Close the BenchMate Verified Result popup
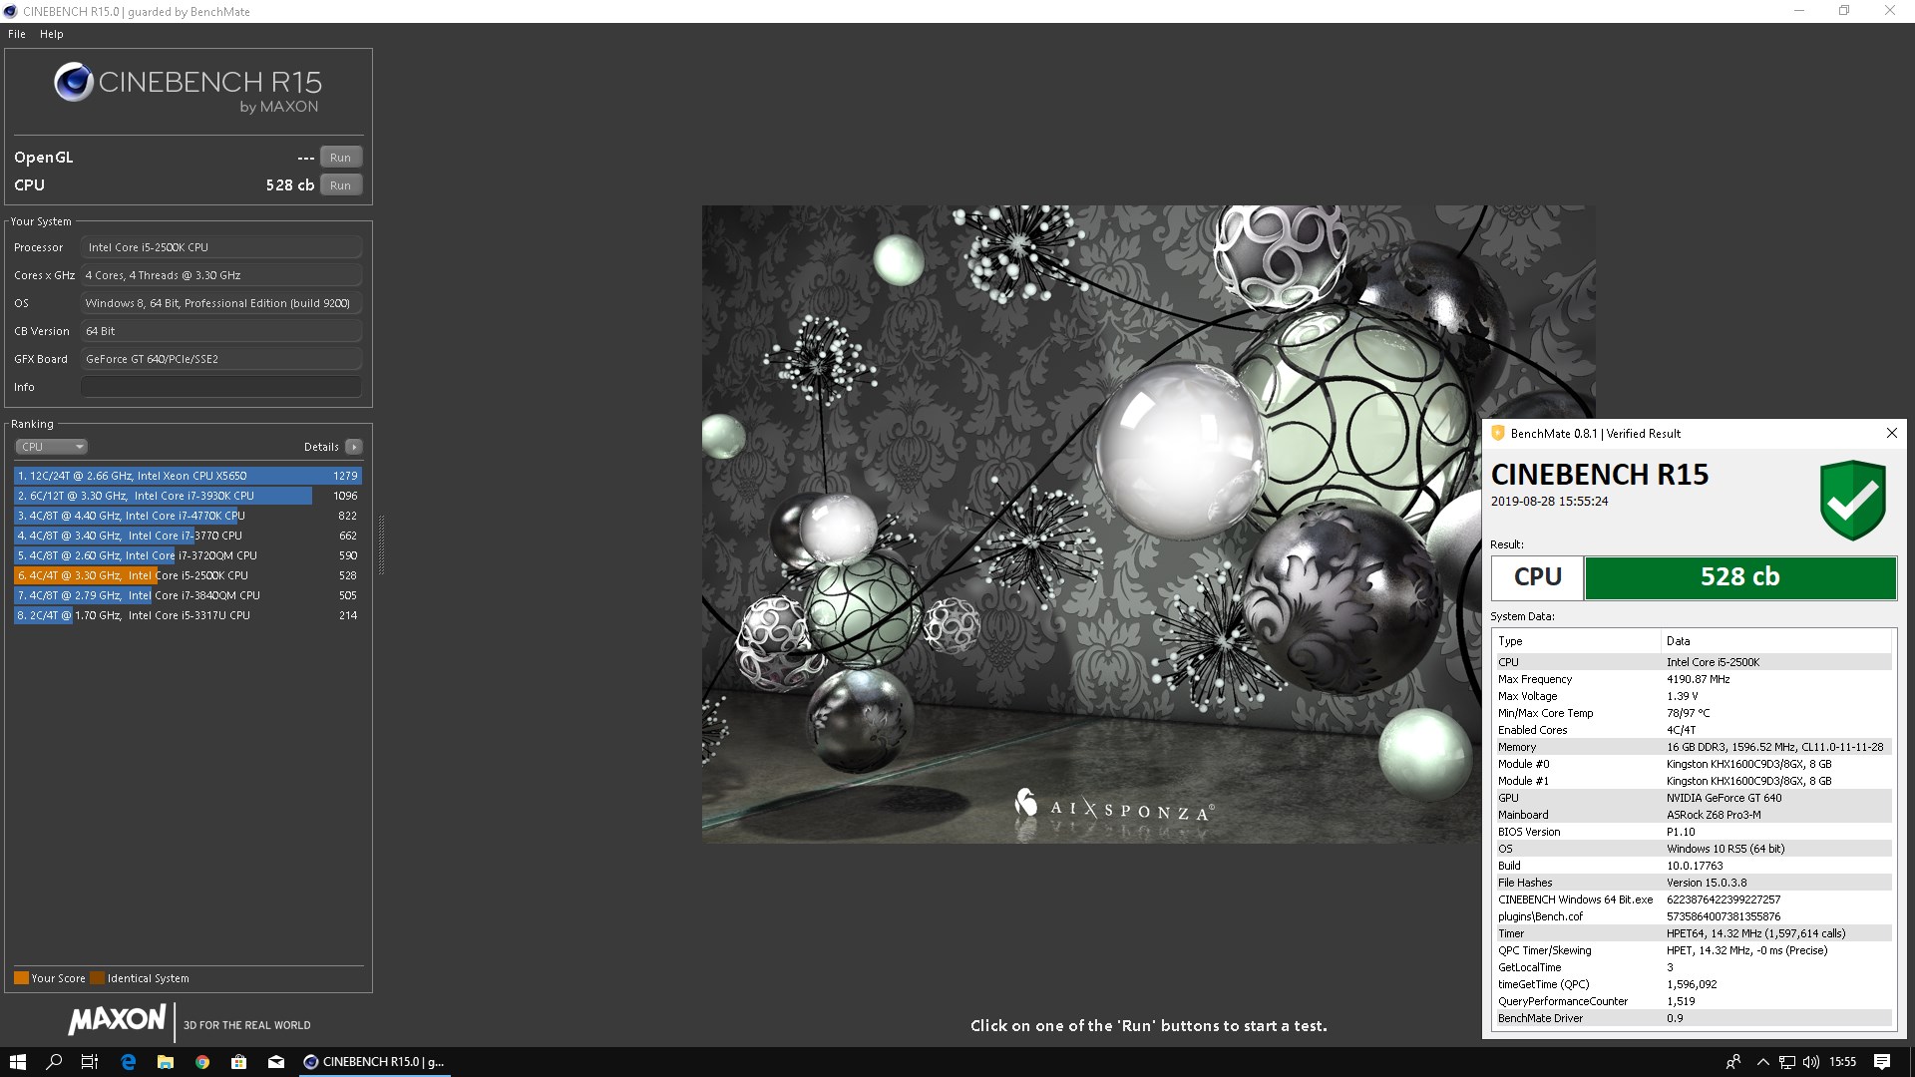This screenshot has width=1915, height=1077. tap(1892, 433)
